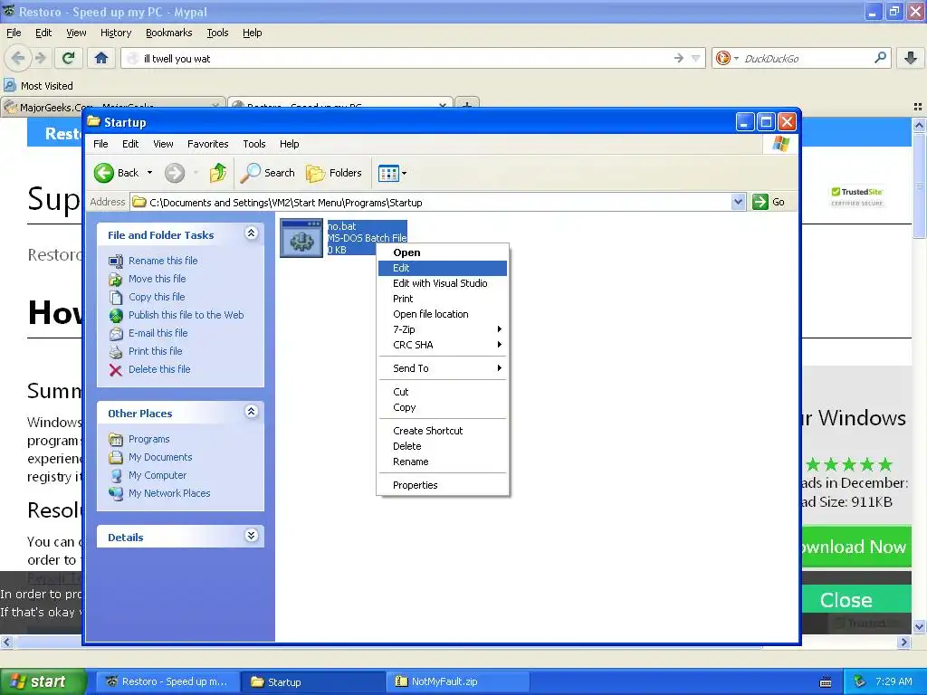Click Move this file task

158,279
